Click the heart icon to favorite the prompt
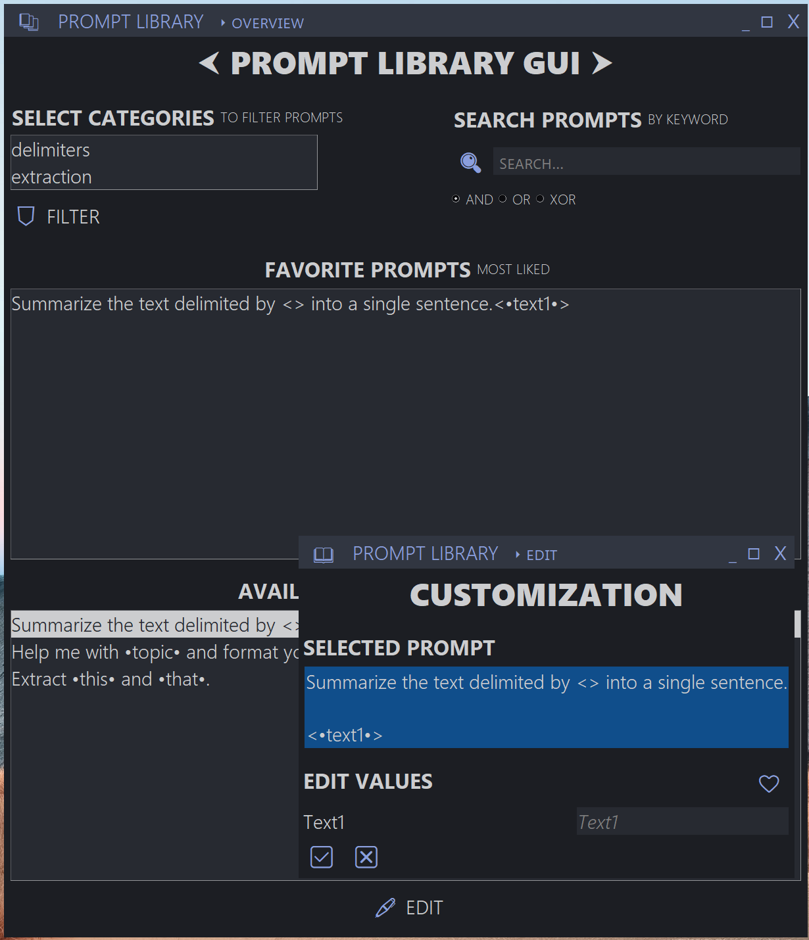 coord(768,783)
